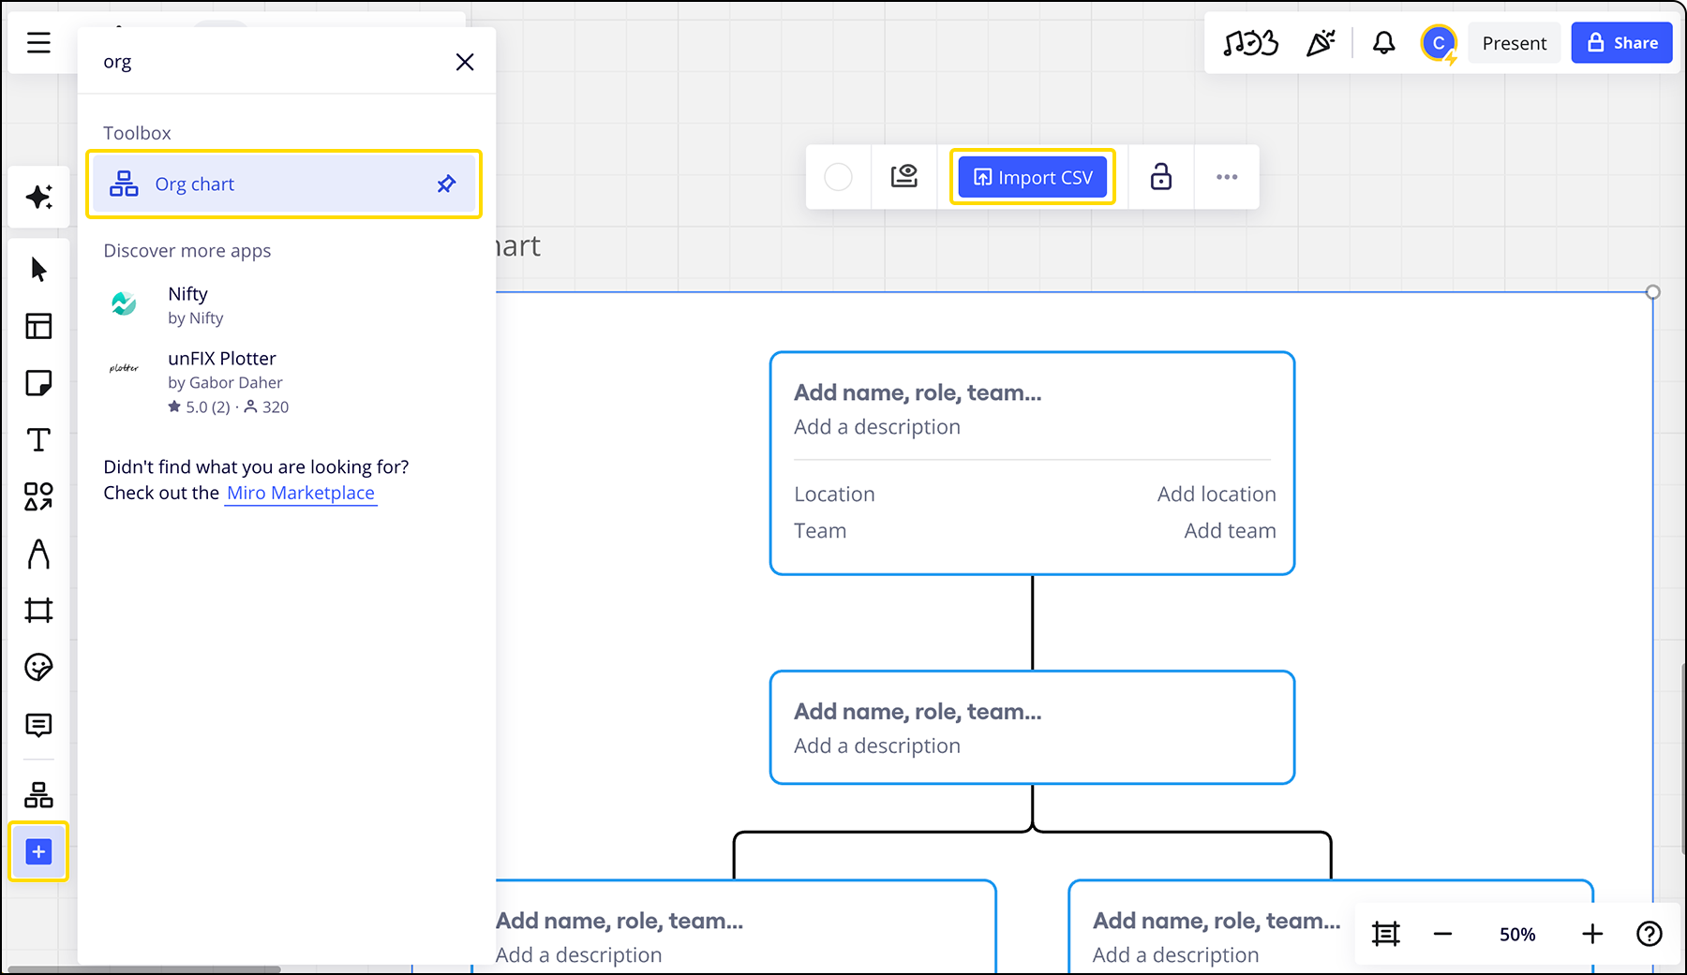This screenshot has width=1687, height=975.
Task: Open the hamburger main menu
Action: tap(38, 43)
